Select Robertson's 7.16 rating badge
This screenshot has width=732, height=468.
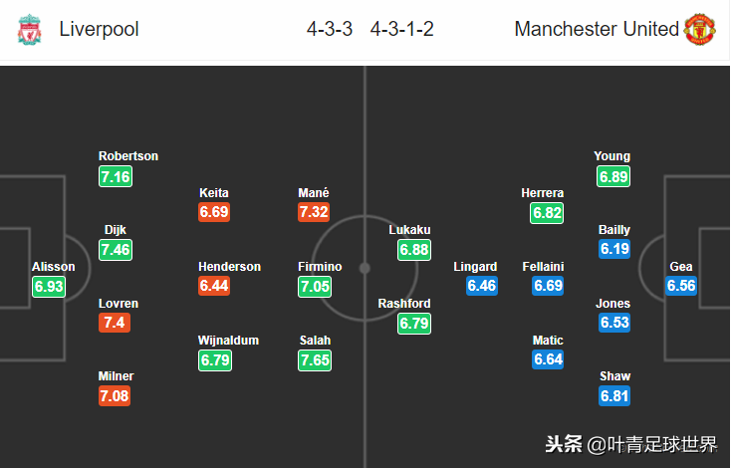click(x=116, y=176)
